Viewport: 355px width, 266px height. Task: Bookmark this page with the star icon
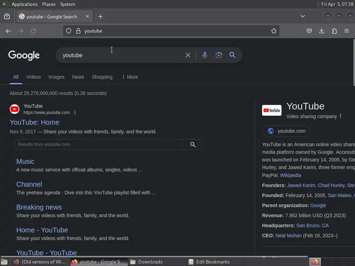pos(274,31)
